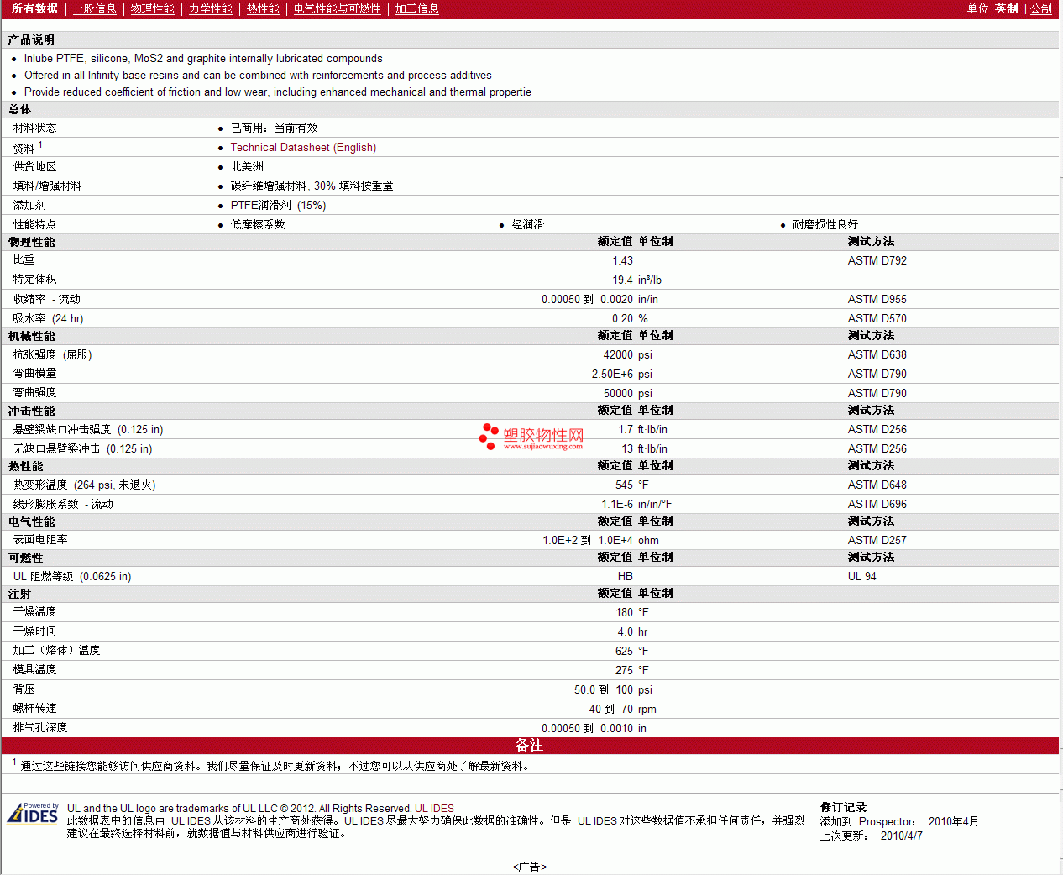Click the 备注 red banner
Image resolution: width=1063 pixels, height=875 pixels.
click(529, 746)
